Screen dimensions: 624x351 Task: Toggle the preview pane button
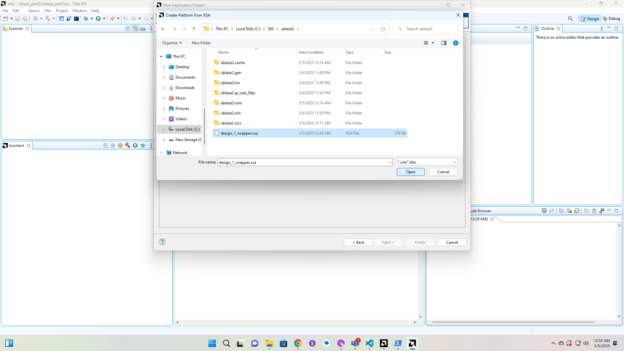[x=444, y=43]
